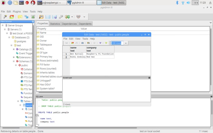Image resolution: width=213 pixels, height=133 pixels.
Task: Click the Maintenance wrench icon
Action: pos(61,17)
